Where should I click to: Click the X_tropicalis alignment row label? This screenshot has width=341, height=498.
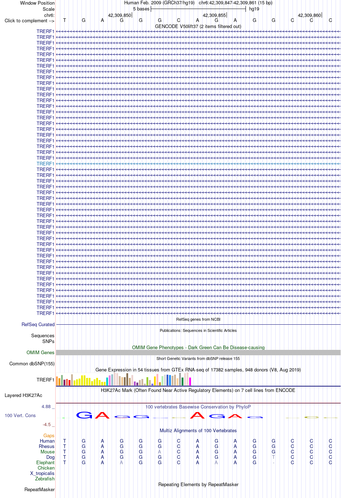click(42, 474)
